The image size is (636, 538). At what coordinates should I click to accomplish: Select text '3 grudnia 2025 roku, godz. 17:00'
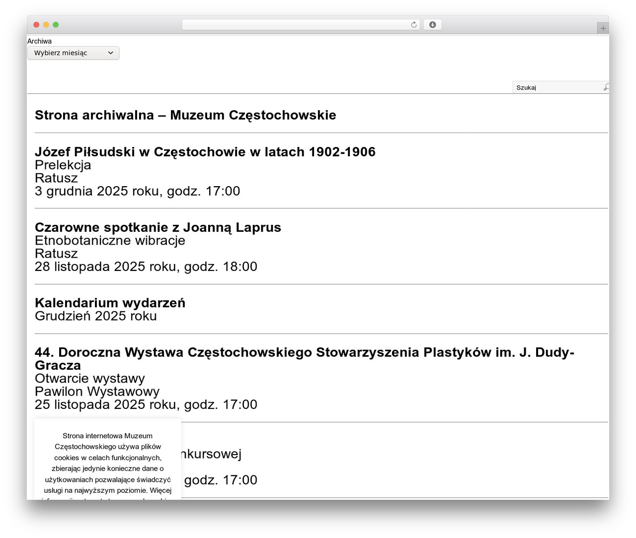coord(138,191)
